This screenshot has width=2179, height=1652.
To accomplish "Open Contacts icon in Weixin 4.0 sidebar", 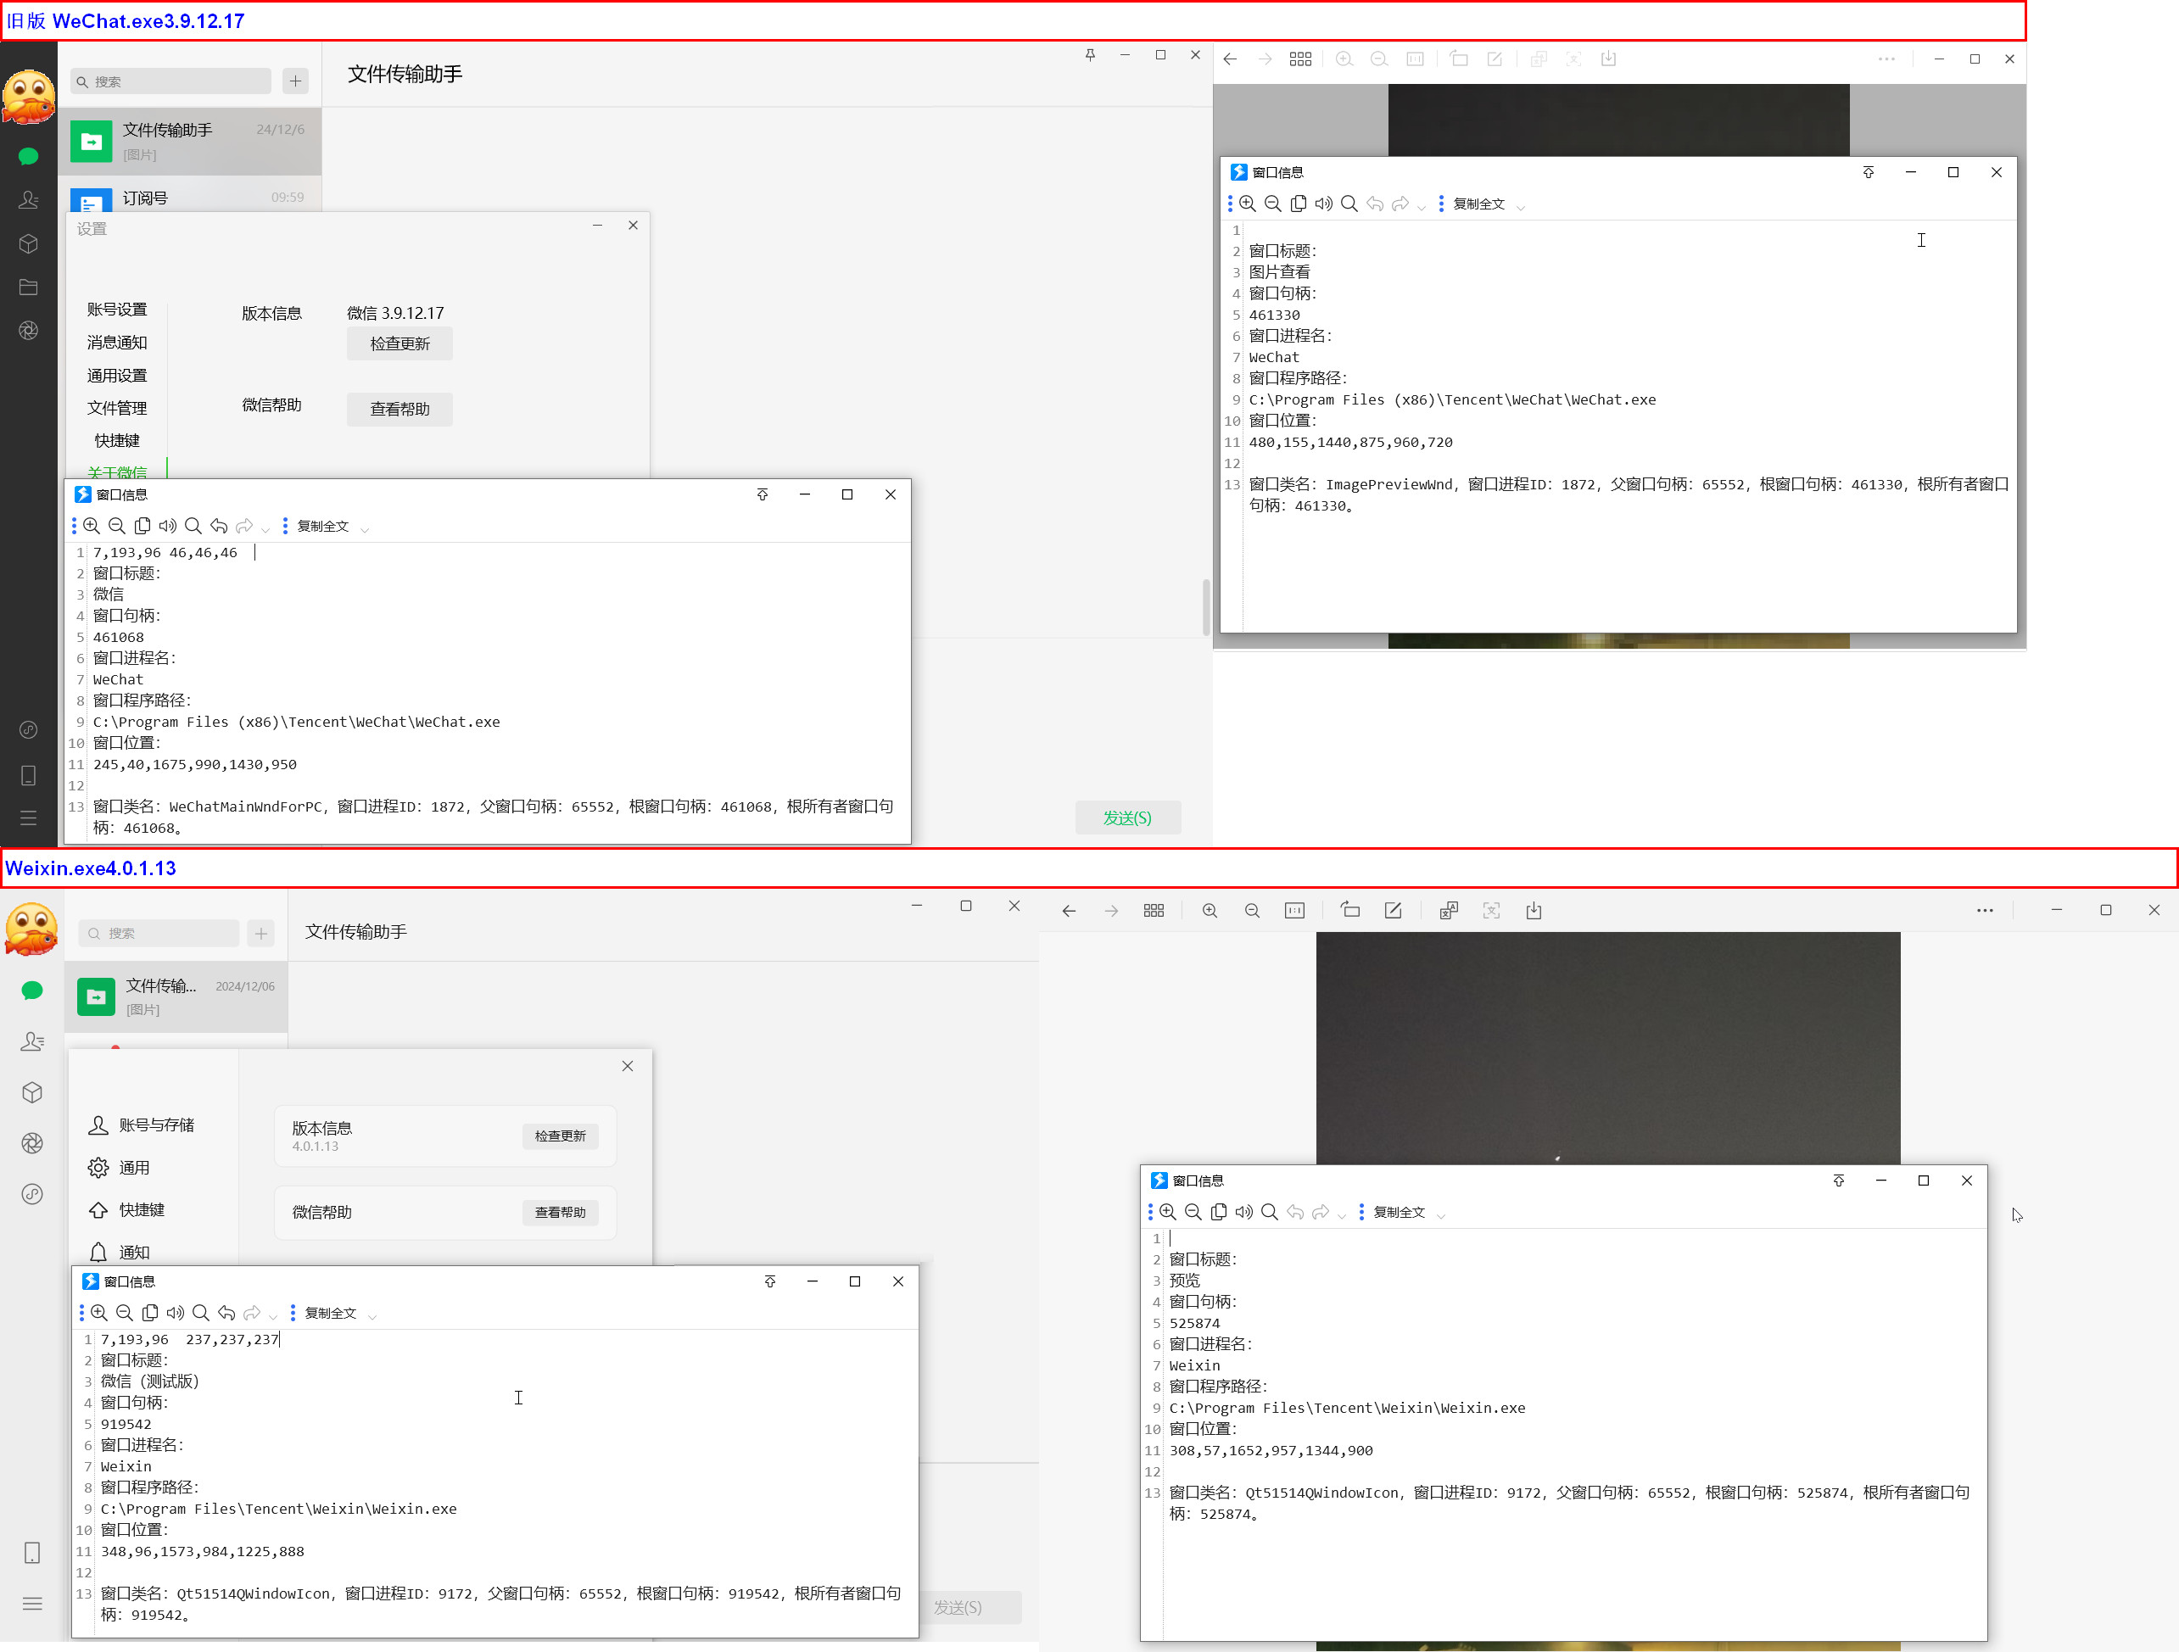I will pyautogui.click(x=32, y=1041).
